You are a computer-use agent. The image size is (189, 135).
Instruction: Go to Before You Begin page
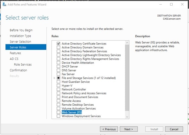[21, 30]
